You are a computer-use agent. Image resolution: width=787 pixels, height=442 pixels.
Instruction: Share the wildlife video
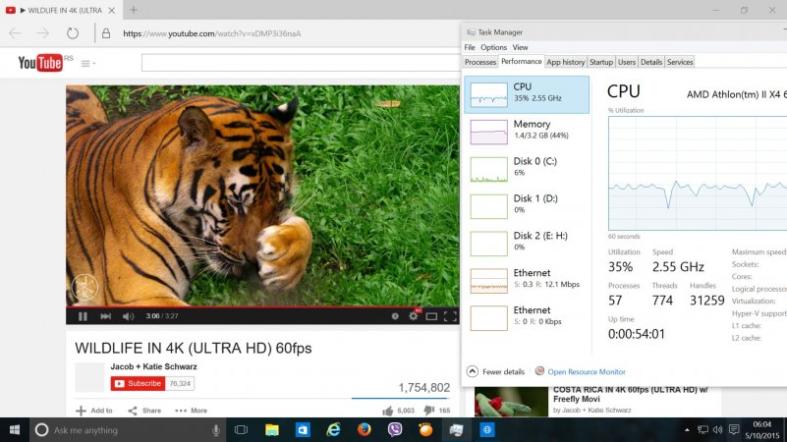point(144,411)
